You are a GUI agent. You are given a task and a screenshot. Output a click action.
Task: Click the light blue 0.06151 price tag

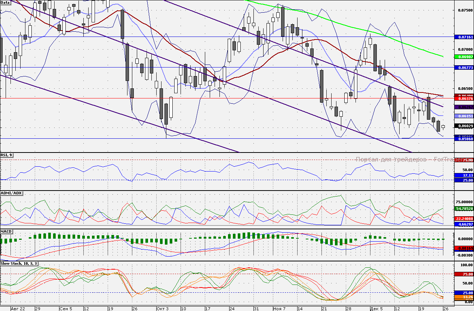(464, 116)
